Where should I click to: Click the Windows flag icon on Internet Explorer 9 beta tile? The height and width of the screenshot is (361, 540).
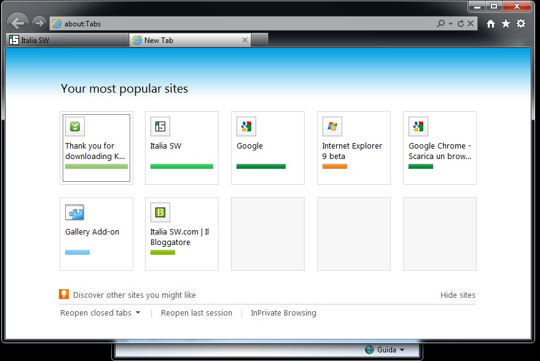[332, 126]
